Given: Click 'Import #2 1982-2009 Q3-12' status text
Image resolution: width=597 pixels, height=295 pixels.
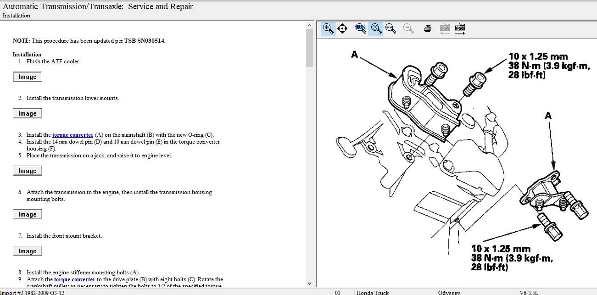Looking at the screenshot, I should pos(32,292).
